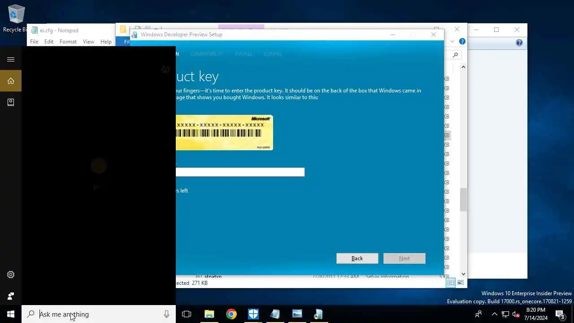Open the People icon in system tray
The height and width of the screenshot is (323, 574).
click(478, 314)
